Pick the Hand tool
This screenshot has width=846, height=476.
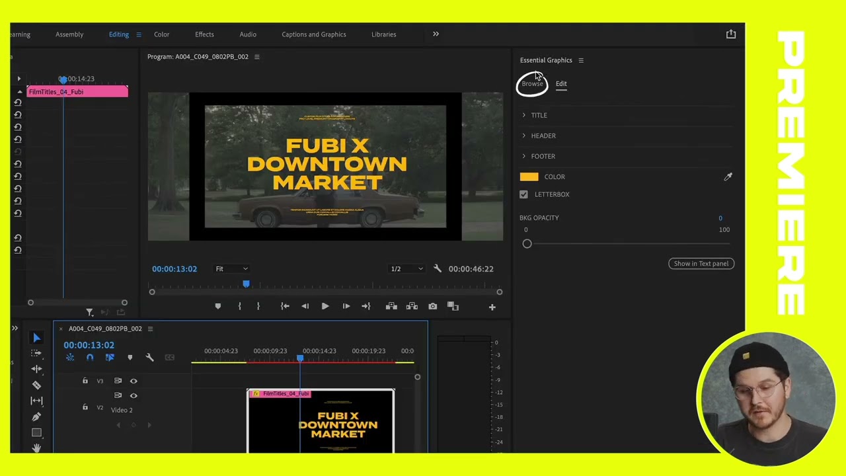(x=36, y=448)
